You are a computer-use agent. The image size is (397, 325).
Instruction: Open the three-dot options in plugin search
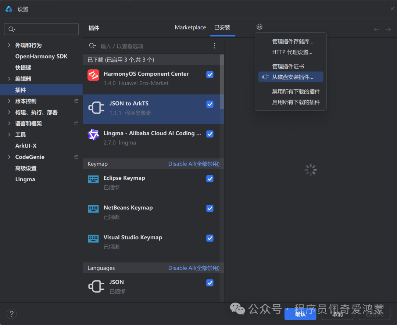tap(214, 46)
